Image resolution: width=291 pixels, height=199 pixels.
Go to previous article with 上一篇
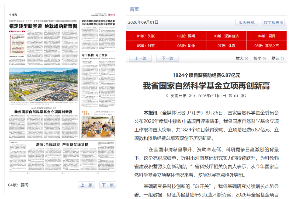[x=140, y=58]
